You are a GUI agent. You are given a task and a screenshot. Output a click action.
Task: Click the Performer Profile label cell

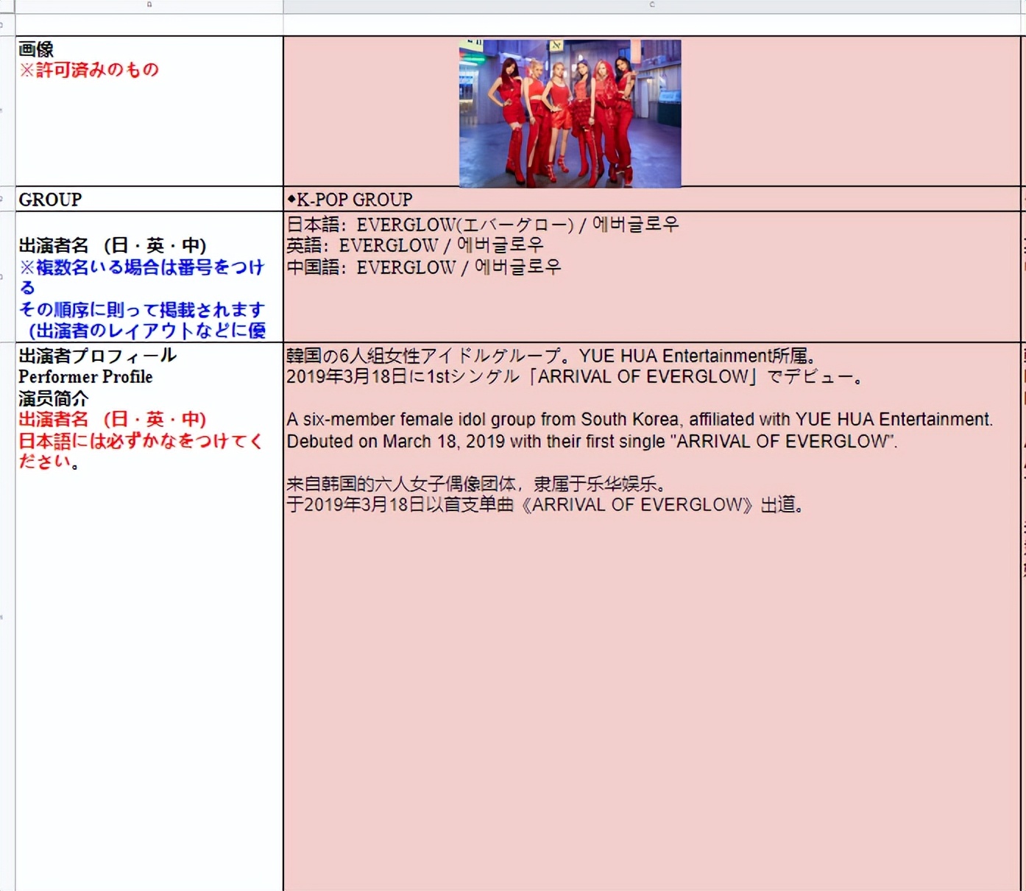85,377
